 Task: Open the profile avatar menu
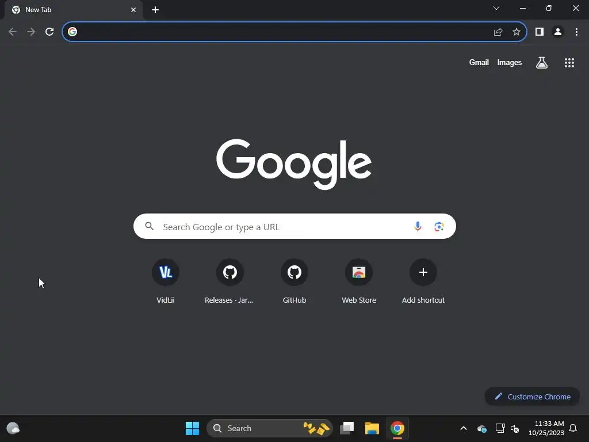[x=558, y=32]
